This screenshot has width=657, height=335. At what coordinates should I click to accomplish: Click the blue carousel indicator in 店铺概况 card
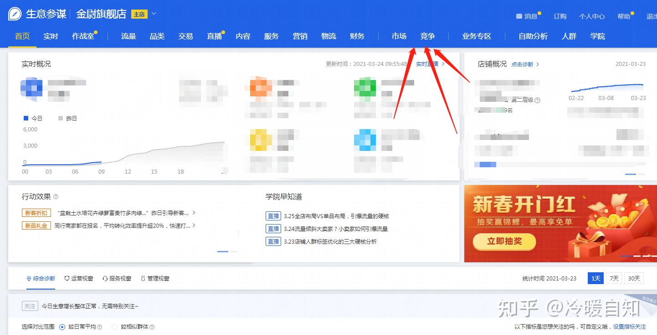pyautogui.click(x=631, y=174)
